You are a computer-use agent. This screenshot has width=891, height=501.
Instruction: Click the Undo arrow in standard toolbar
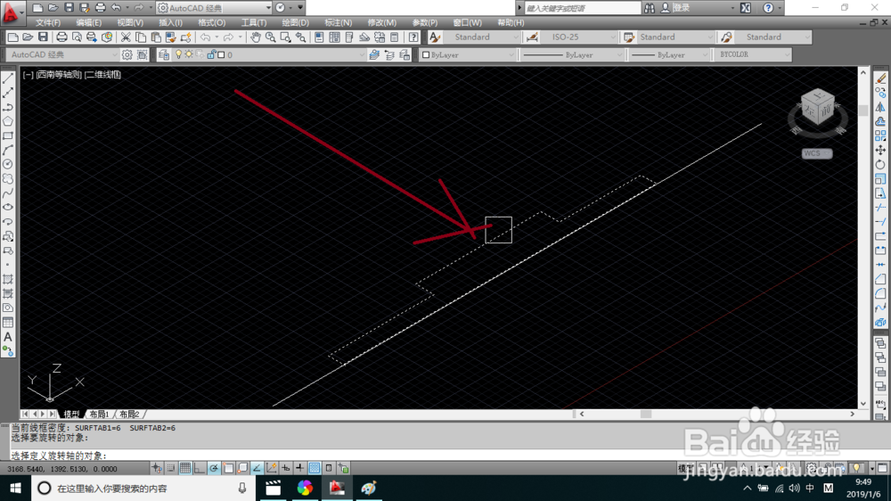205,37
